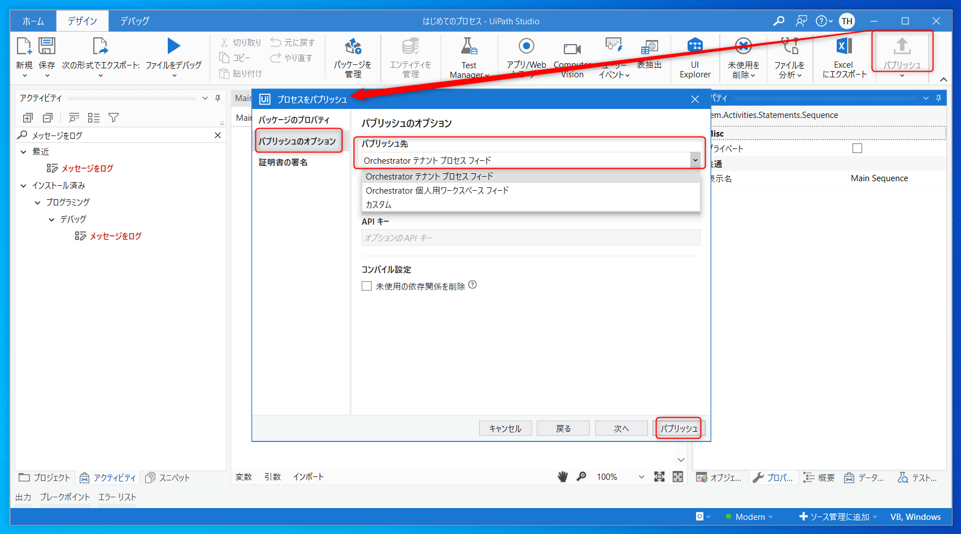Click ソース管理に追加 in status bar
This screenshot has width=961, height=534.
tap(838, 517)
